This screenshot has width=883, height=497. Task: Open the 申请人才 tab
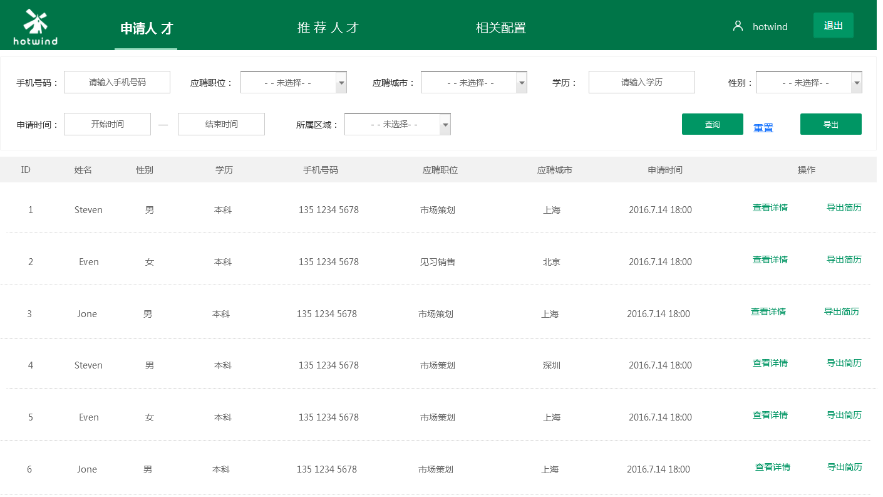147,28
